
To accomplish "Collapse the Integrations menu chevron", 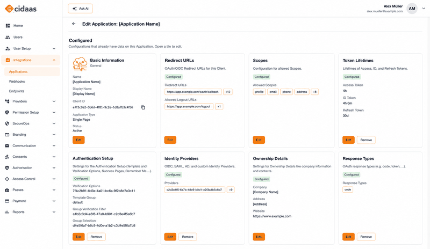I will click(54, 60).
